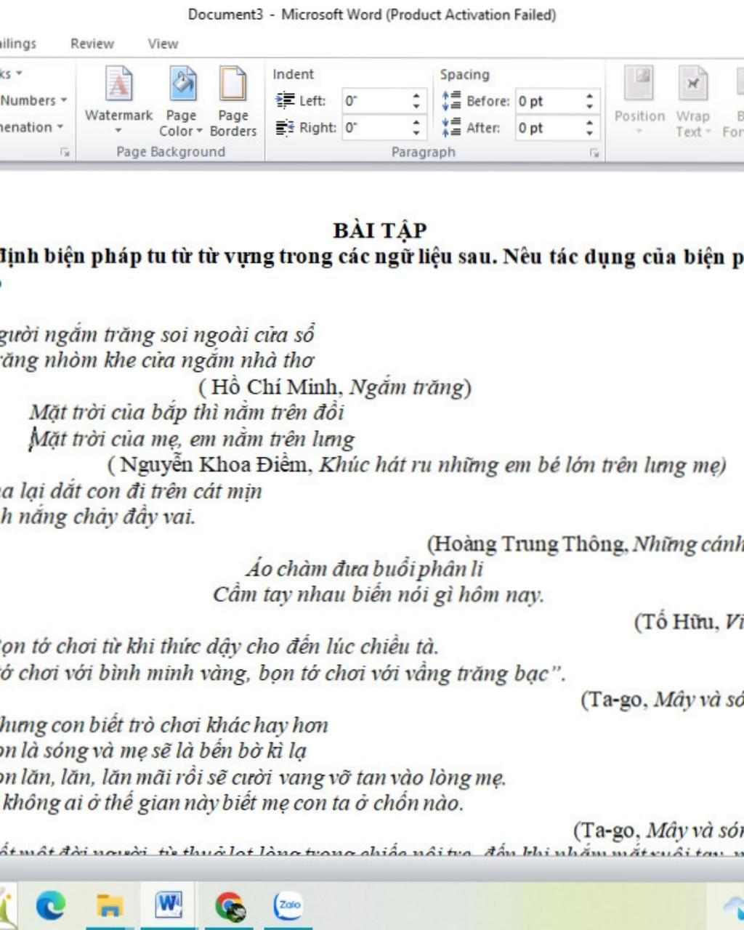Decrease the Indent Right value
This screenshot has height=930, width=744.
[416, 133]
